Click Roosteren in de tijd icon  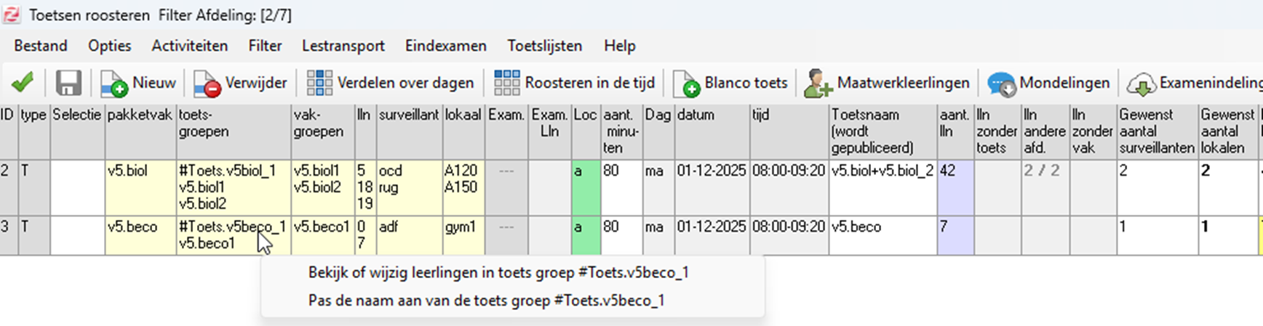pos(507,83)
